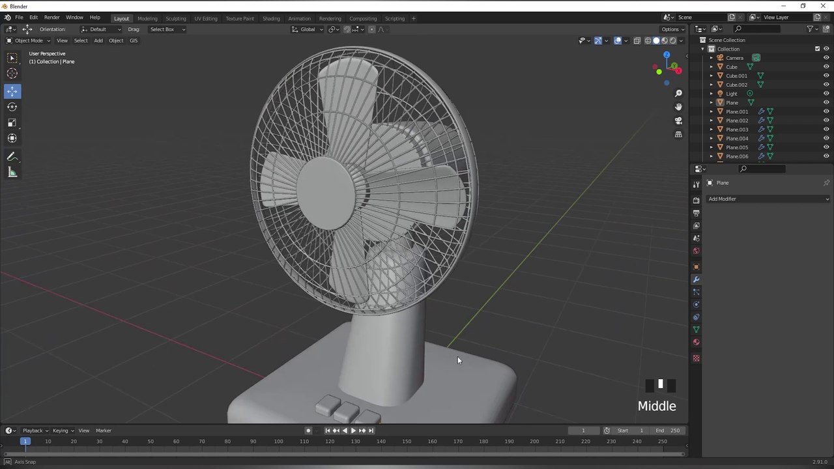Open the Object Mode dropdown
The image size is (834, 469).
coord(28,40)
